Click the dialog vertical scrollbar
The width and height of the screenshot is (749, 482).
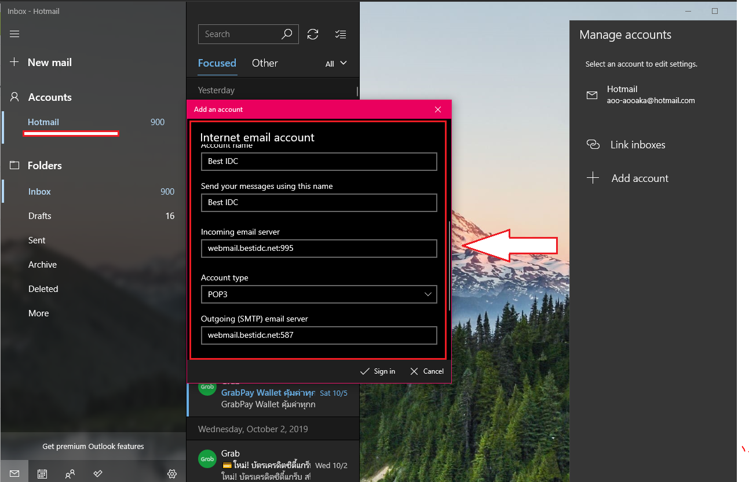tap(450, 265)
